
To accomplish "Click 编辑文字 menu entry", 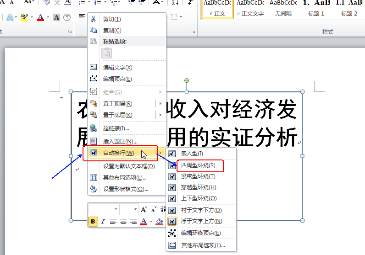I will tap(117, 68).
